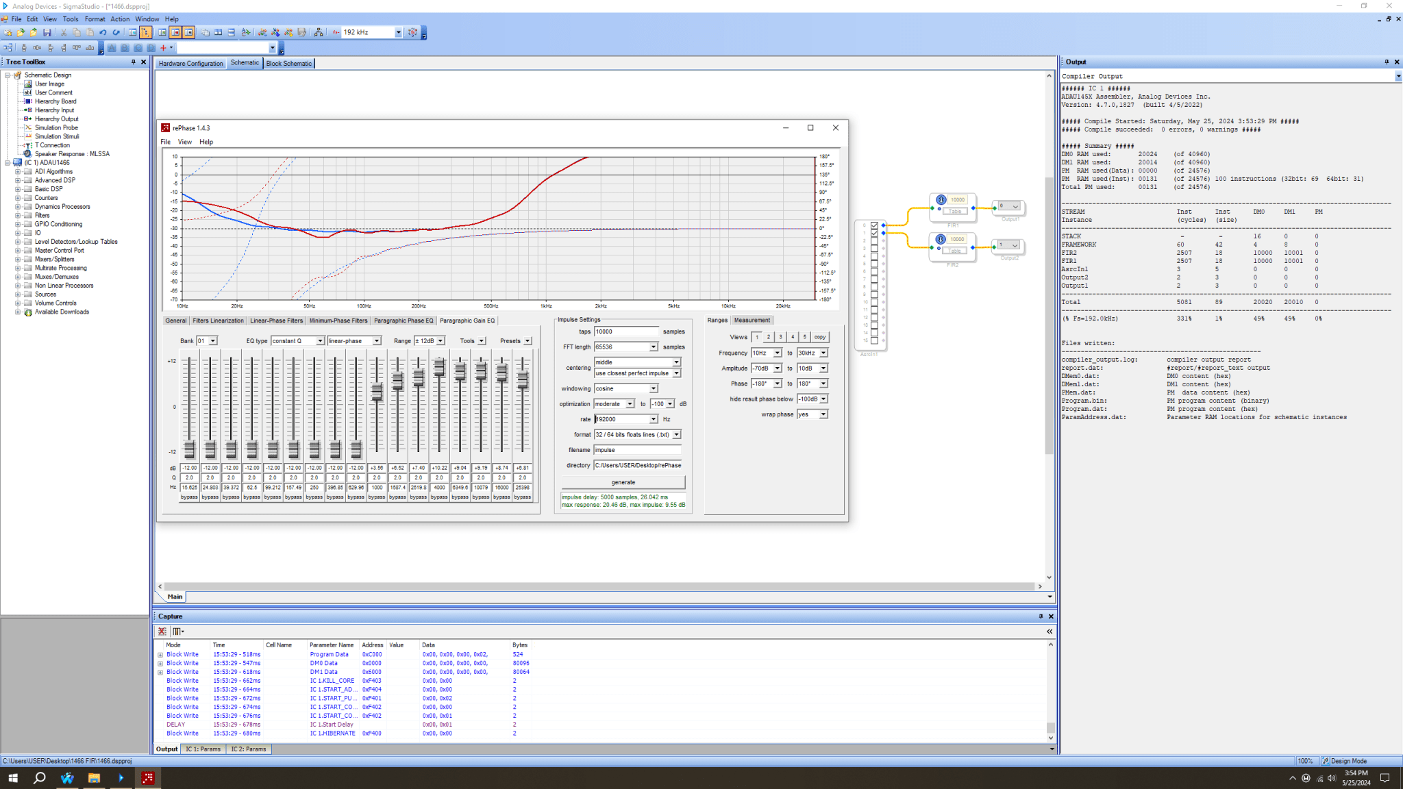
Task: Check AsrcIn1 channel 2 checkbox
Action: [874, 240]
